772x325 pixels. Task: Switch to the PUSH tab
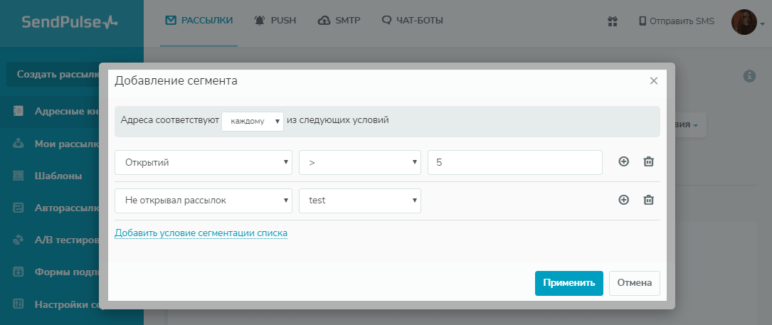coord(275,21)
